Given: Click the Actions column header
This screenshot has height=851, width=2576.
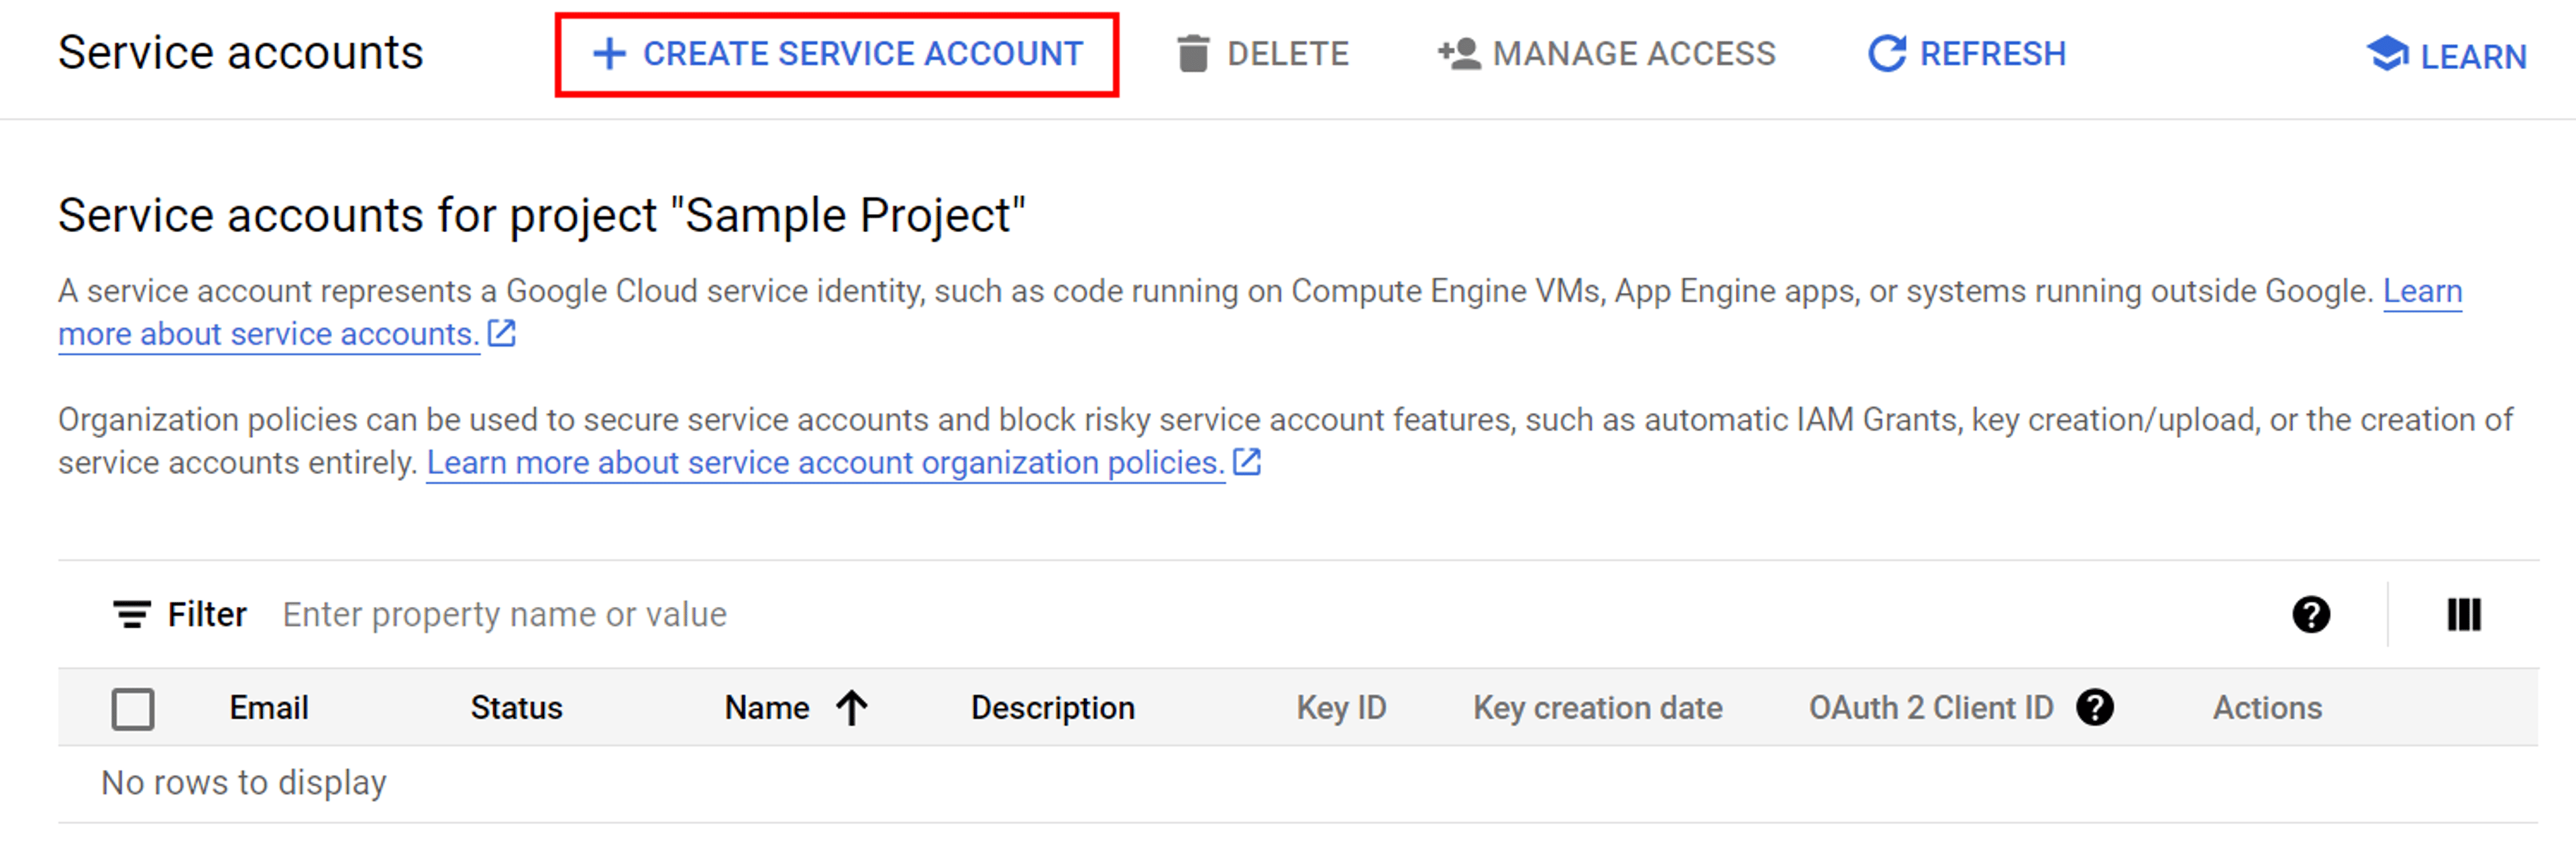Looking at the screenshot, I should [x=2267, y=708].
